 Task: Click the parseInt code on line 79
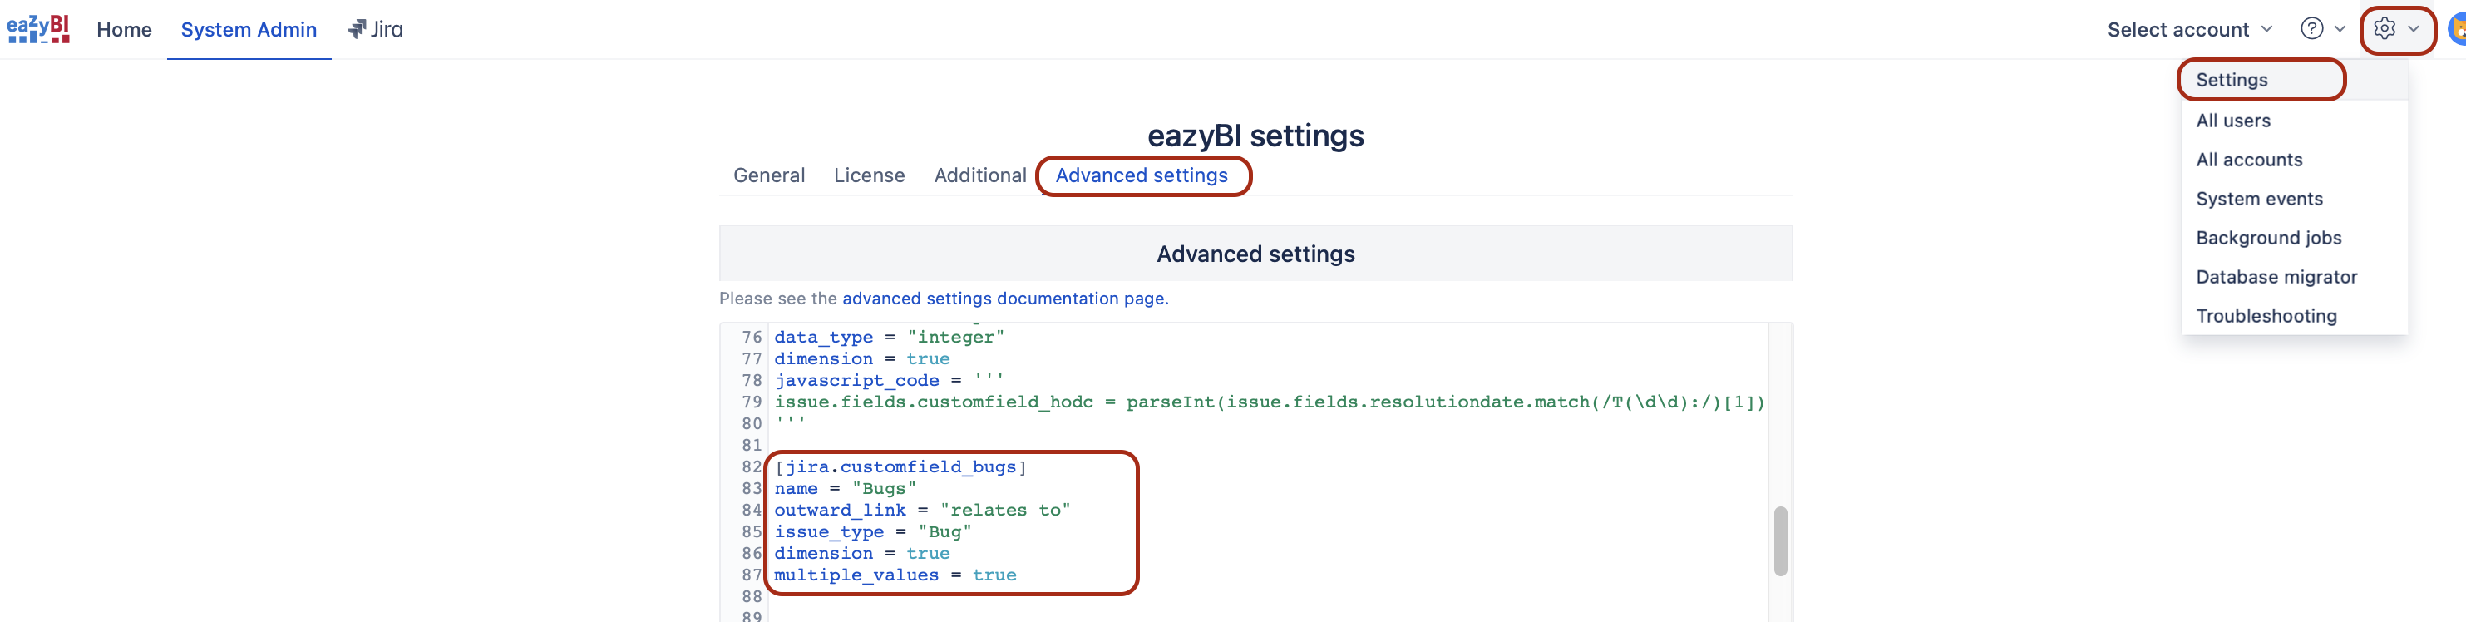1446,402
